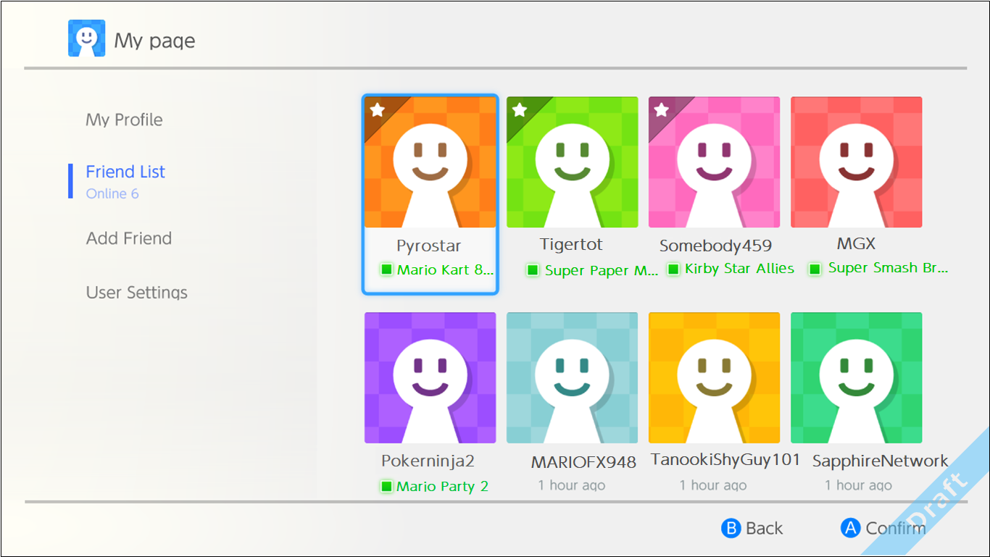This screenshot has width=990, height=557.
Task: Select Pokerninja2's purple avatar icon
Action: (x=430, y=377)
